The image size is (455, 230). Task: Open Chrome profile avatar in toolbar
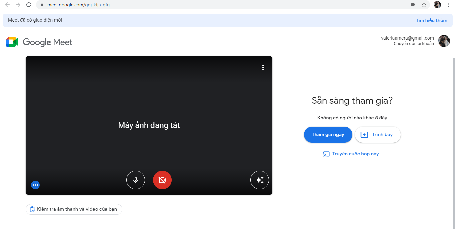(437, 5)
